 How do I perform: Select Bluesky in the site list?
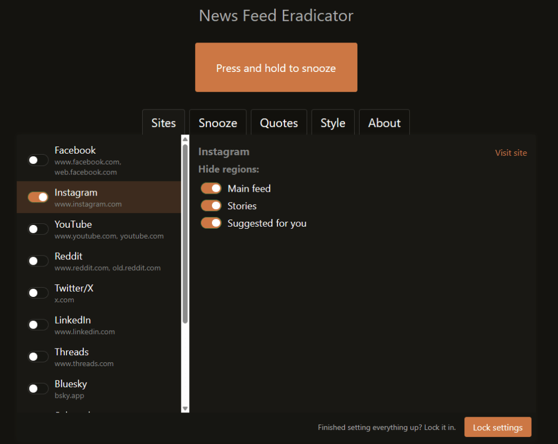coord(71,384)
